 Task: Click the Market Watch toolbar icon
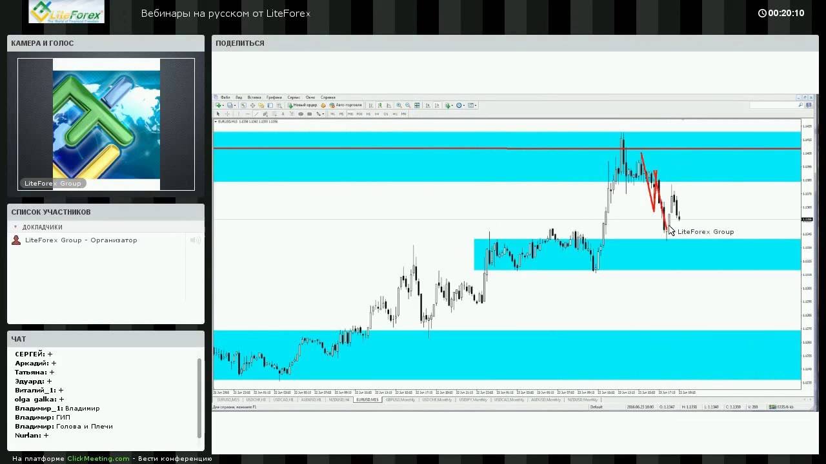[x=243, y=105]
